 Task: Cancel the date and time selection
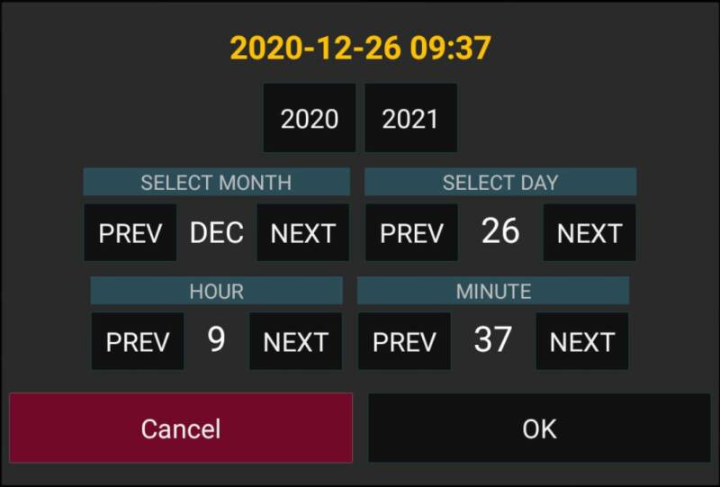point(181,428)
